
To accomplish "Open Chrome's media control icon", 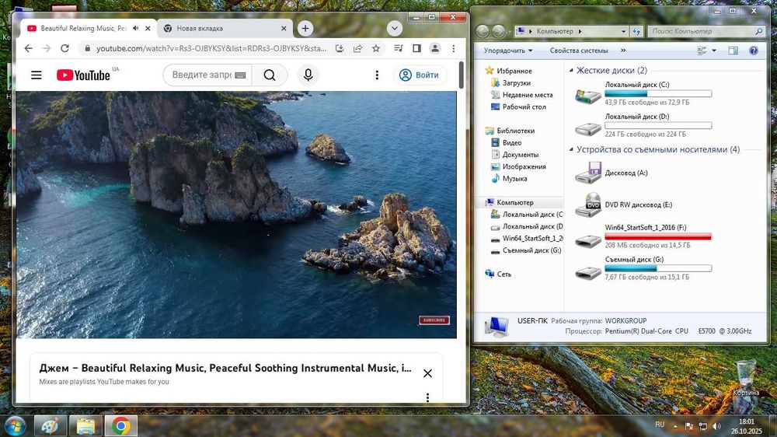I will click(399, 48).
